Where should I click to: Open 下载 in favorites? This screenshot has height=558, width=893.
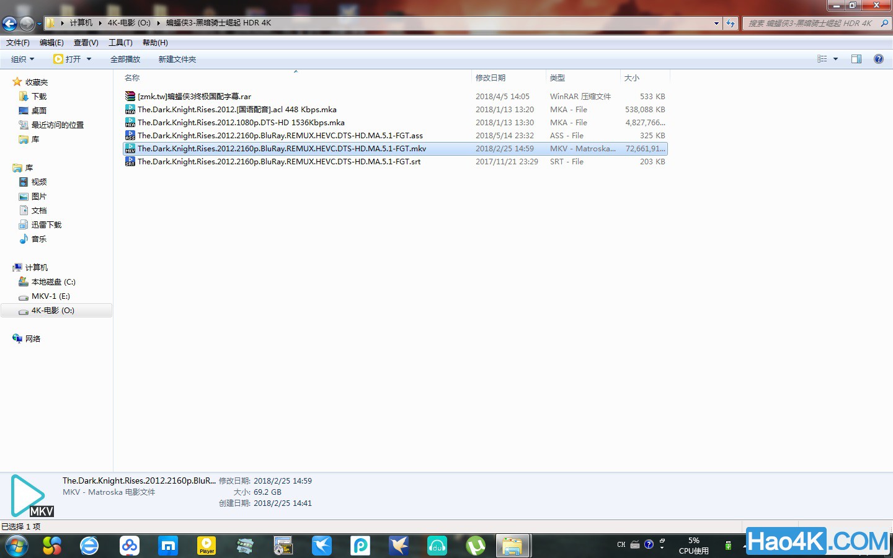[x=39, y=96]
